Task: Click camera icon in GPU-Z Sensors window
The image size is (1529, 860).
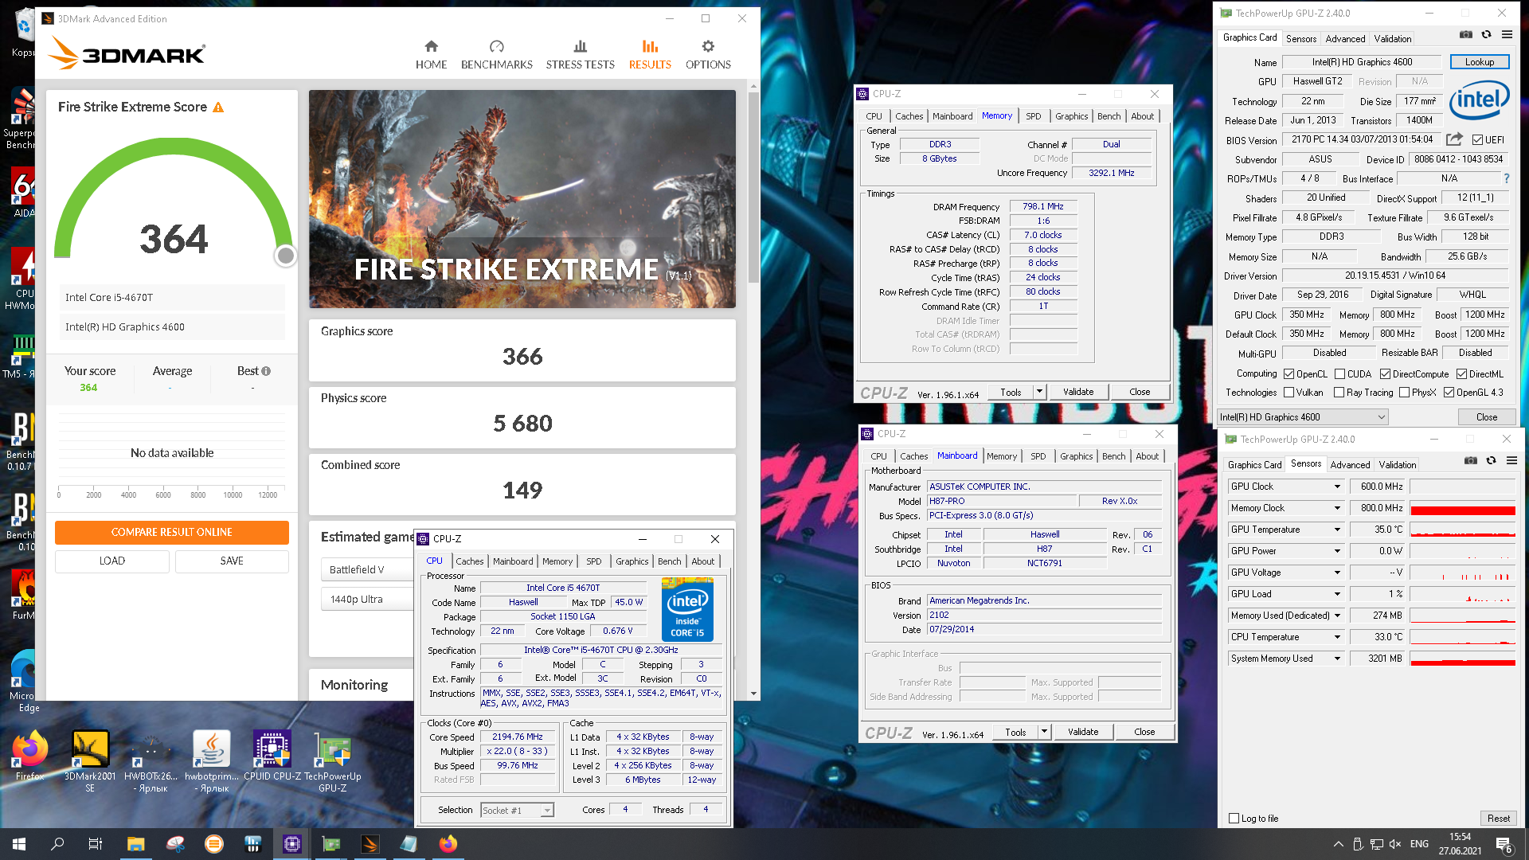Action: [1470, 461]
